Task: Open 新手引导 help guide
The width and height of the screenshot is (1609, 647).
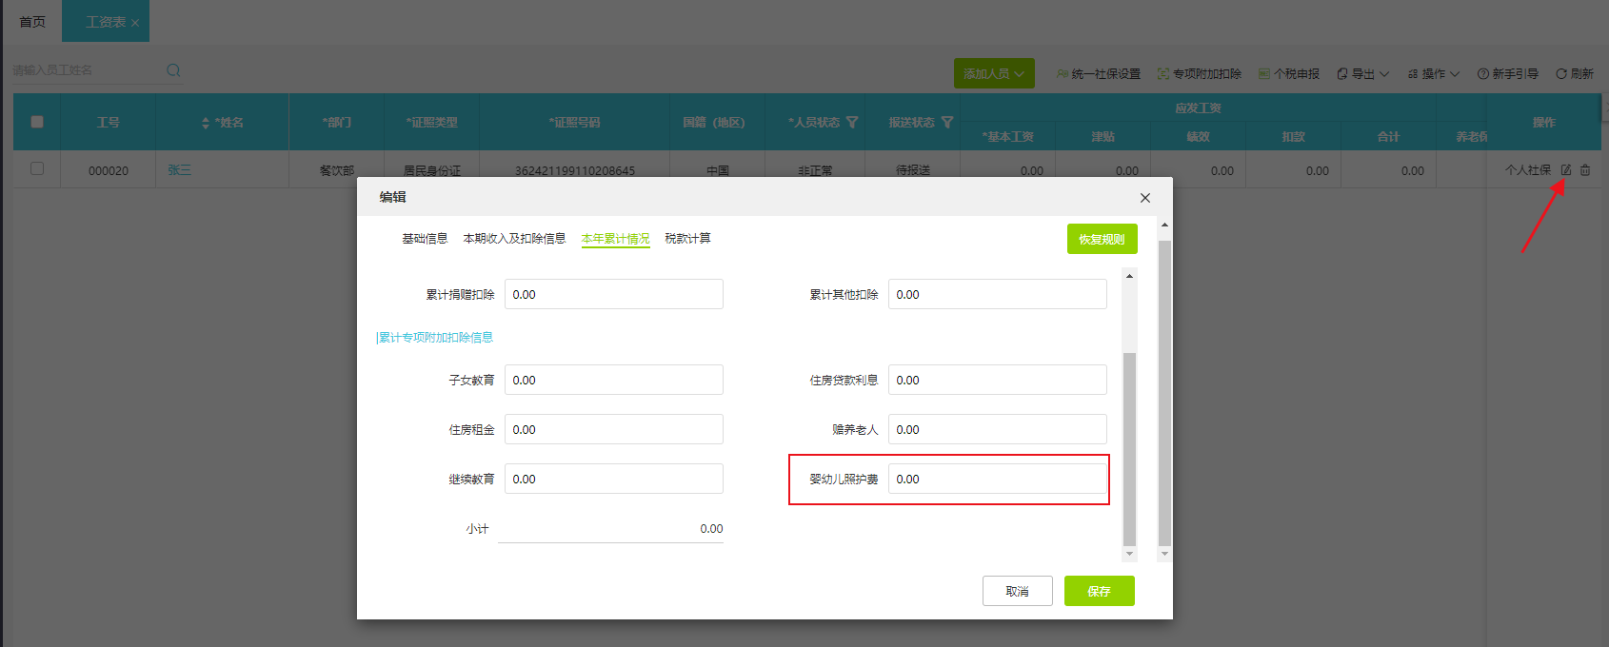Action: (x=1508, y=74)
